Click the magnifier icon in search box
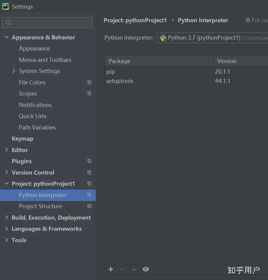This screenshot has width=268, height=280. pyautogui.click(x=8, y=22)
